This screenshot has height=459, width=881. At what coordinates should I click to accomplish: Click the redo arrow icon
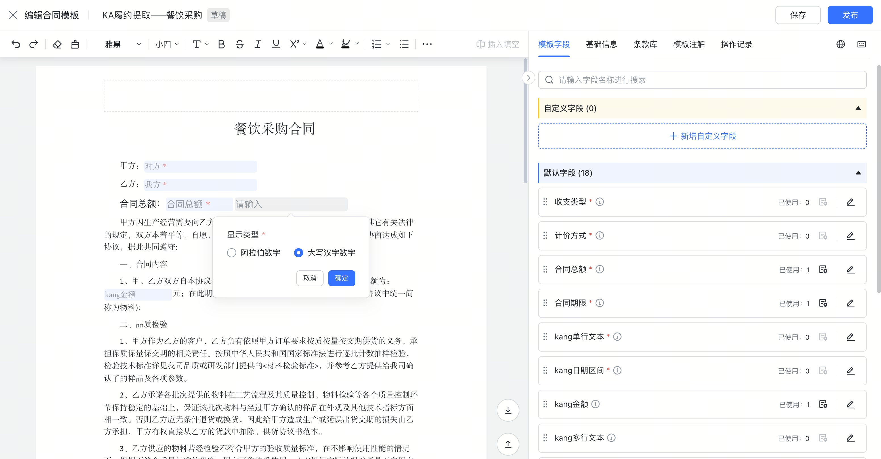33,44
